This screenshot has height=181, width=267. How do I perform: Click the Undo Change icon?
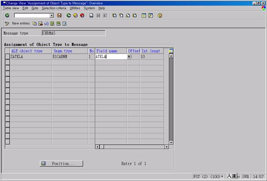(46, 24)
